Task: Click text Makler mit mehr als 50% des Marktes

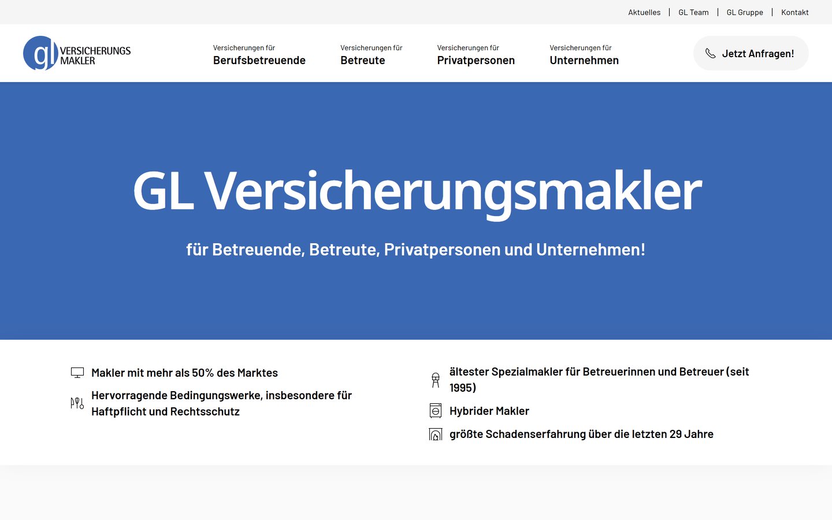Action: (x=184, y=373)
